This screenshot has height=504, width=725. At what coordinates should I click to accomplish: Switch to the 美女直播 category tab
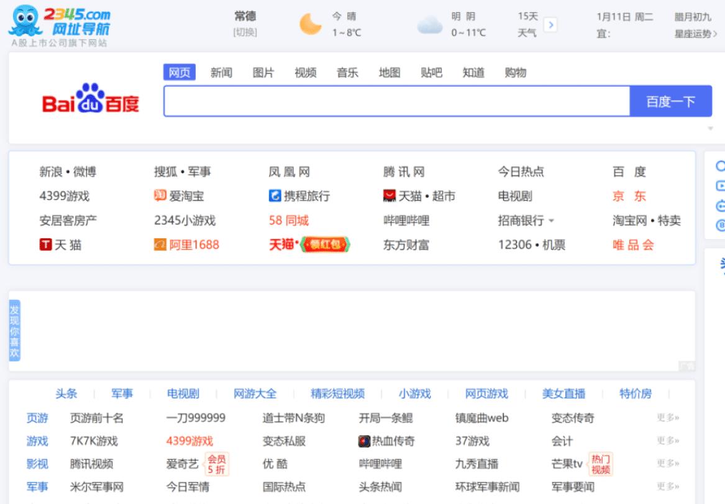(564, 394)
